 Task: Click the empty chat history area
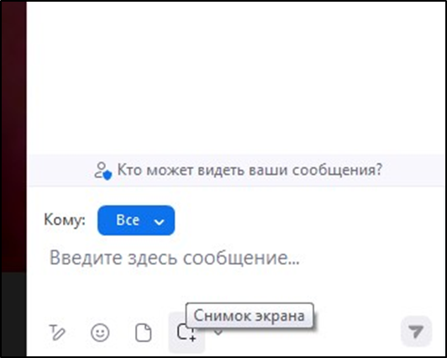click(237, 77)
